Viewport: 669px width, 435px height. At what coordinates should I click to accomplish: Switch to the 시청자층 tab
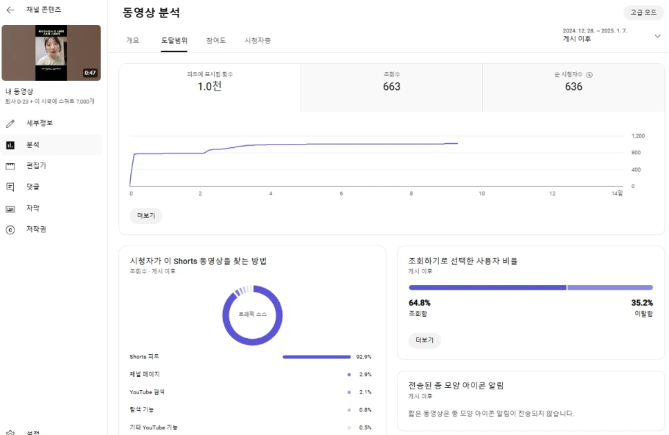point(257,41)
